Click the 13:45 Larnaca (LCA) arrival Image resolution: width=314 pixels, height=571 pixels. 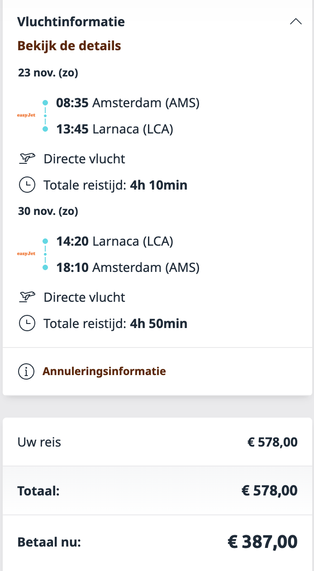pos(114,129)
